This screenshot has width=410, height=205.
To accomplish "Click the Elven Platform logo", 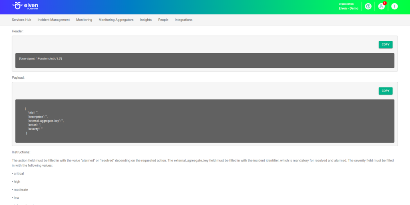I will tap(25, 6).
